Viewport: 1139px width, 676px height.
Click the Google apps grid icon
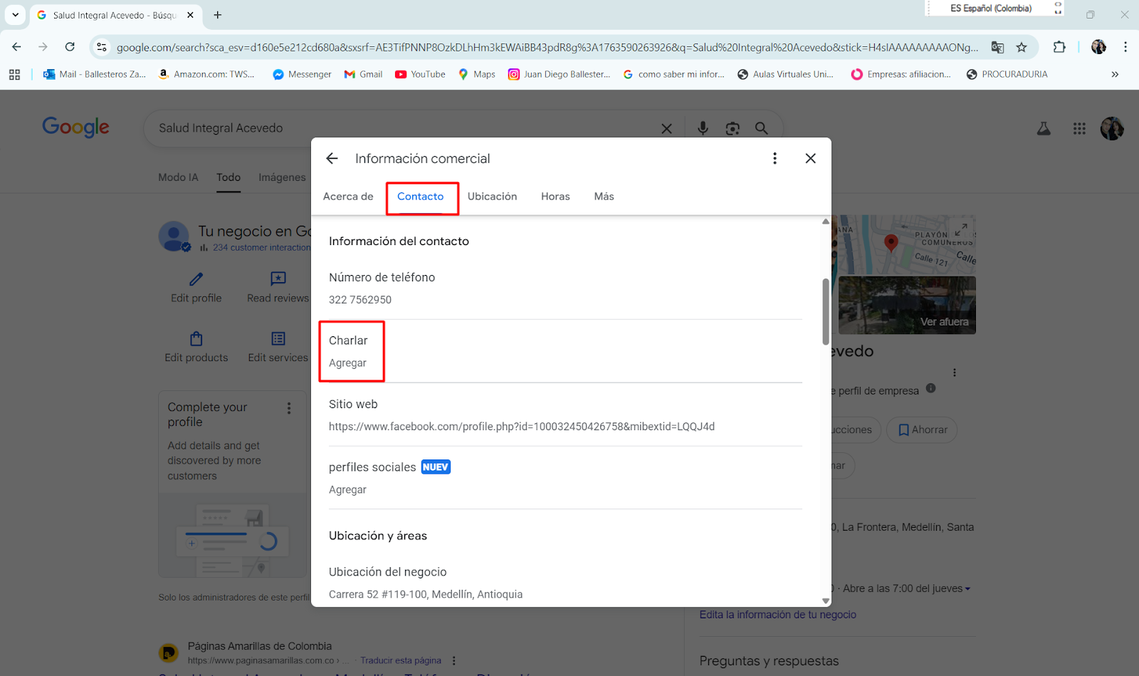point(1079,128)
